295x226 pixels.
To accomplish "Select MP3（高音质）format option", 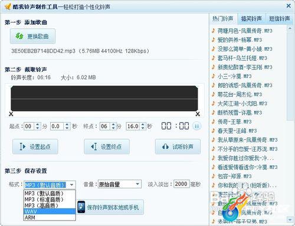I will click(x=50, y=205).
